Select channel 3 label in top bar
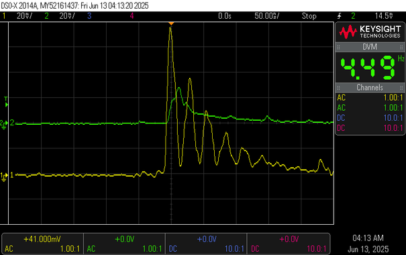406x255 pixels. pos(89,16)
